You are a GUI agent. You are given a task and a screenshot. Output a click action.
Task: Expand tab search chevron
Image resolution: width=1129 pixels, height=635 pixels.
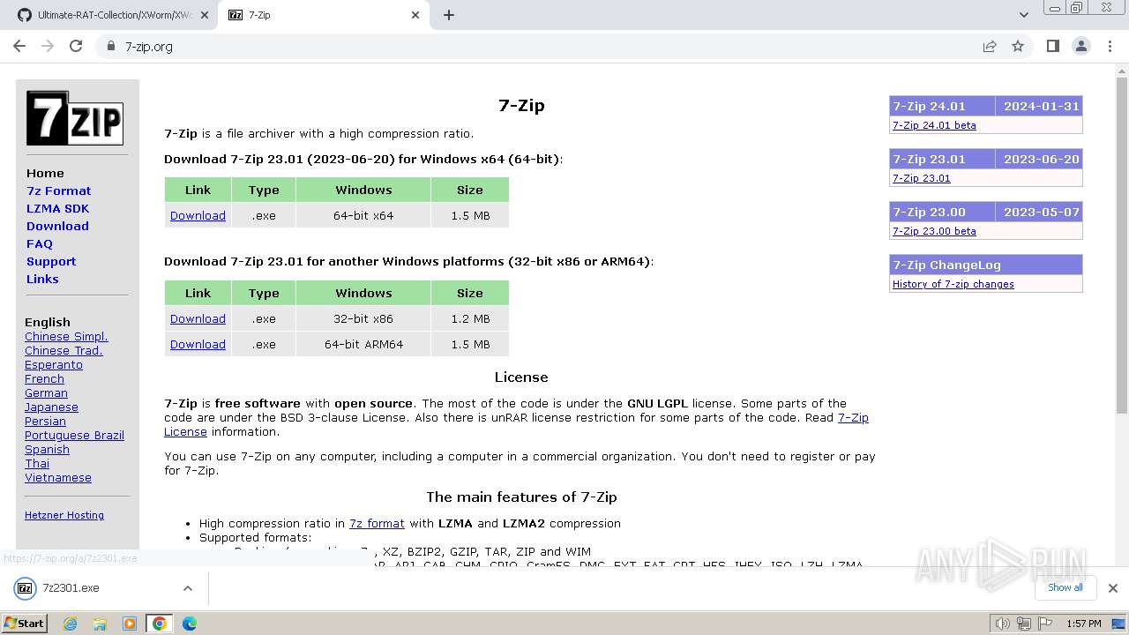(x=1023, y=15)
